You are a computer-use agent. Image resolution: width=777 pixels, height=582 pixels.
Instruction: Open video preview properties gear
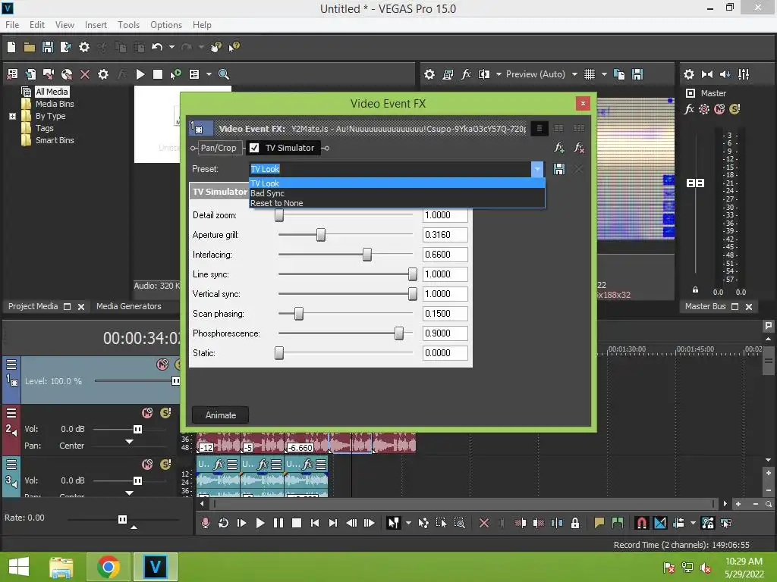click(429, 74)
